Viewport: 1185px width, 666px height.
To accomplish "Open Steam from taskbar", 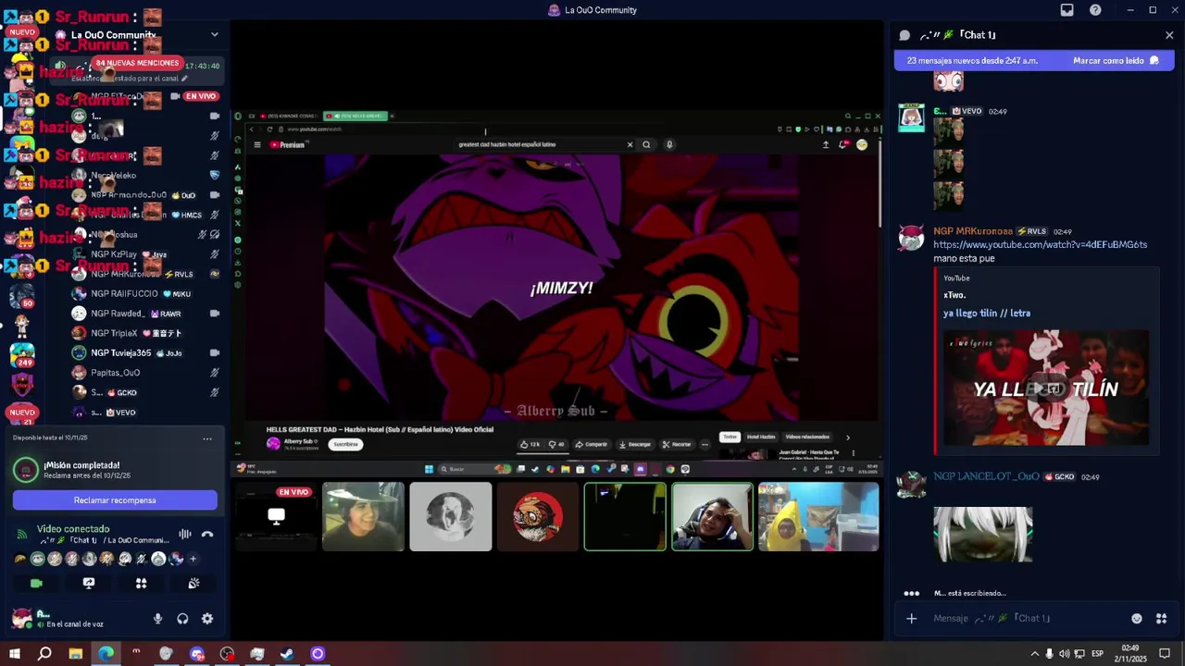I will point(287,654).
